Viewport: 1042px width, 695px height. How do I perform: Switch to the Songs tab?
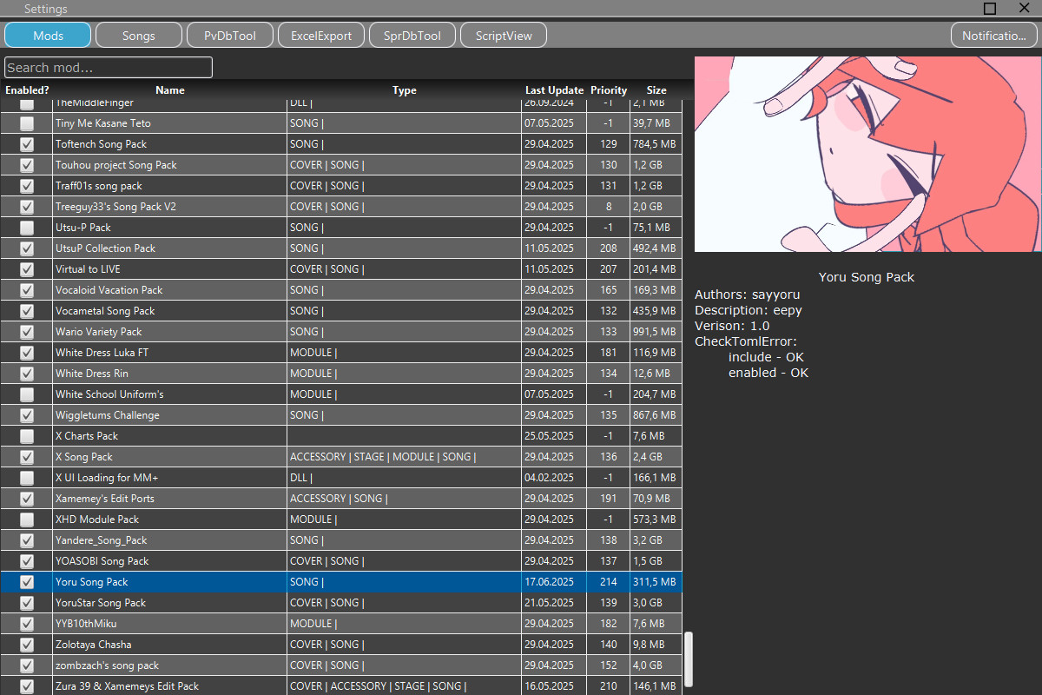pyautogui.click(x=138, y=35)
